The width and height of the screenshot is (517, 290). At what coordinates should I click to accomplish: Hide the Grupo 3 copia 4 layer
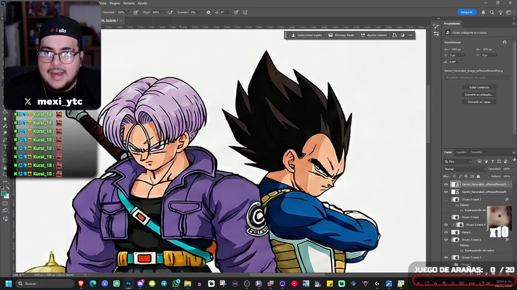(446, 225)
